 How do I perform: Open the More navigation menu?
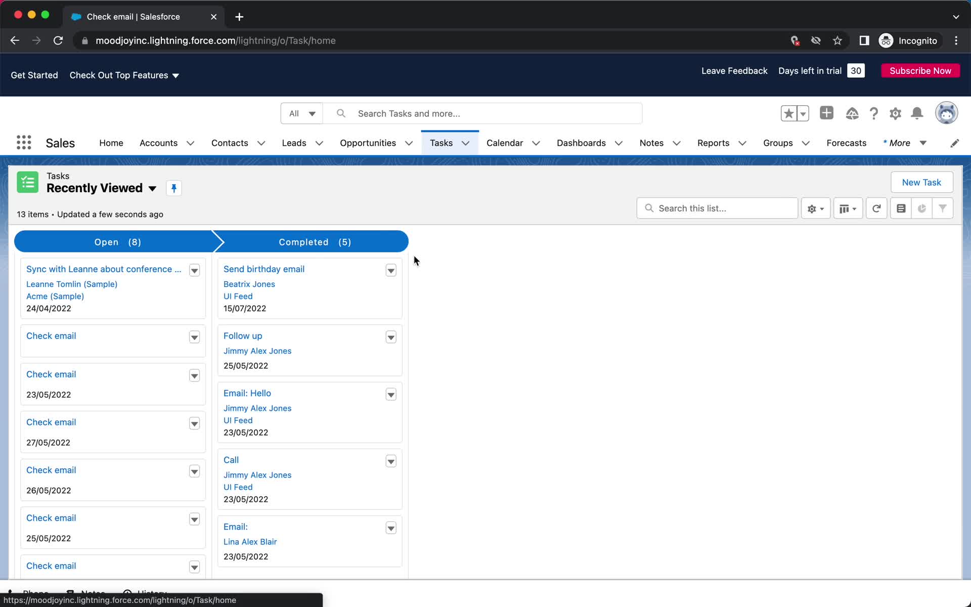pos(905,143)
